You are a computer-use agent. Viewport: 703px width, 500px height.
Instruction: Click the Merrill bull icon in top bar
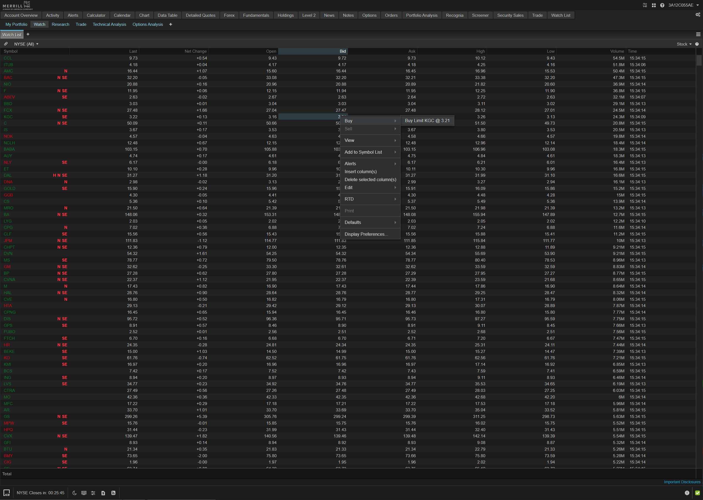tap(645, 5)
